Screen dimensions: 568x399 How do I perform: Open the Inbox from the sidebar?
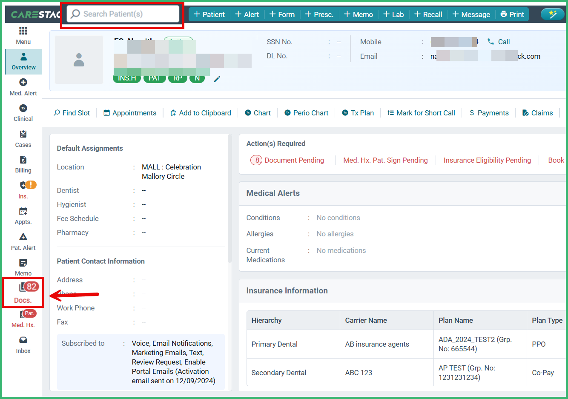[x=23, y=344]
